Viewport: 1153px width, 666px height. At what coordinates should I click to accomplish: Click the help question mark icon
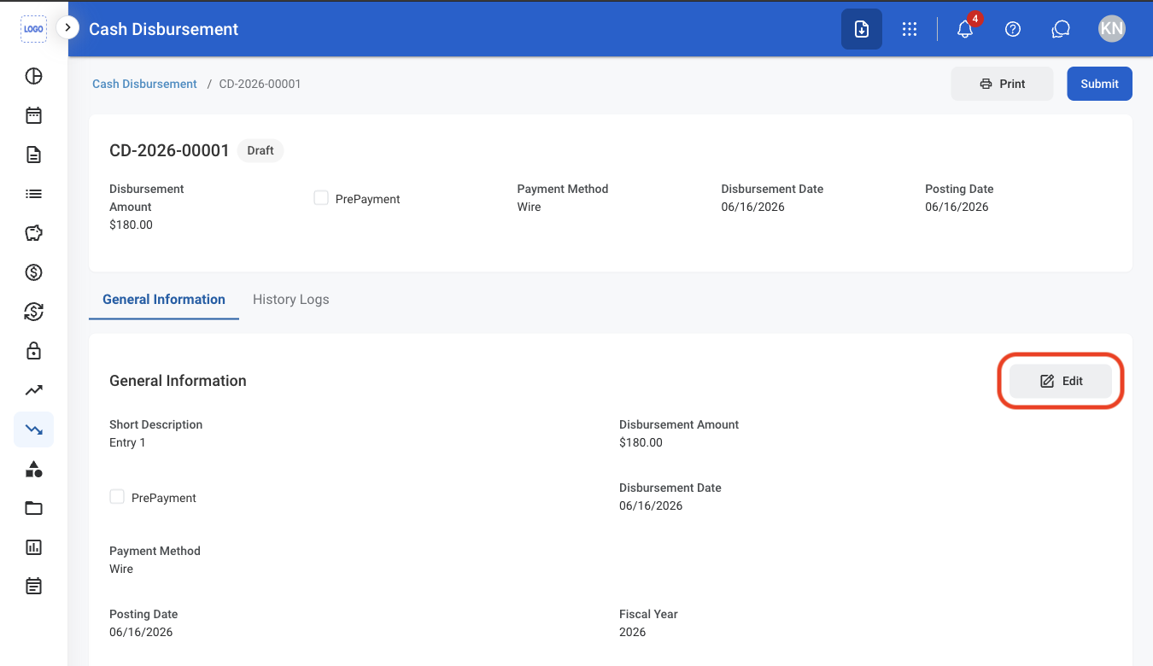pyautogui.click(x=1013, y=29)
